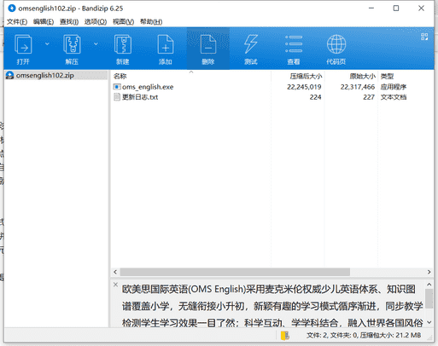Click the Open (打开) toolbar icon
Viewport: 438px width, 346px height.
[23, 44]
